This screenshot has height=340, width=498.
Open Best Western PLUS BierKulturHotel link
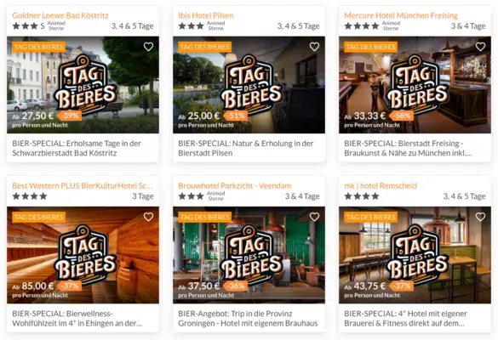point(83,186)
